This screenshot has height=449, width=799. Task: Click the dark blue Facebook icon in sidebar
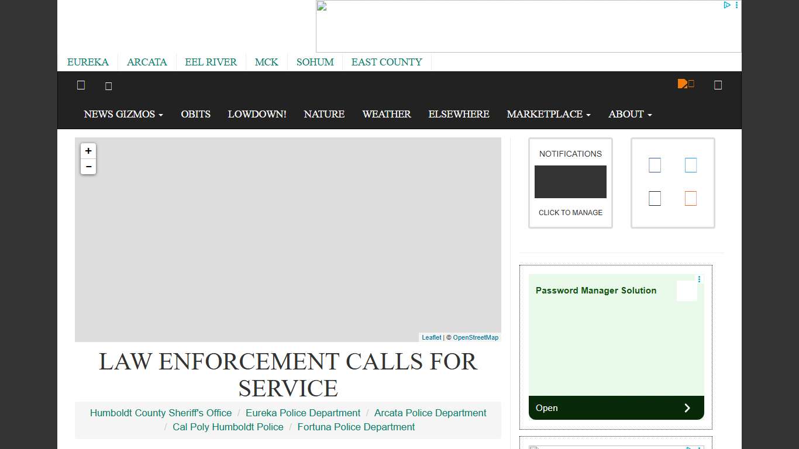[655, 165]
